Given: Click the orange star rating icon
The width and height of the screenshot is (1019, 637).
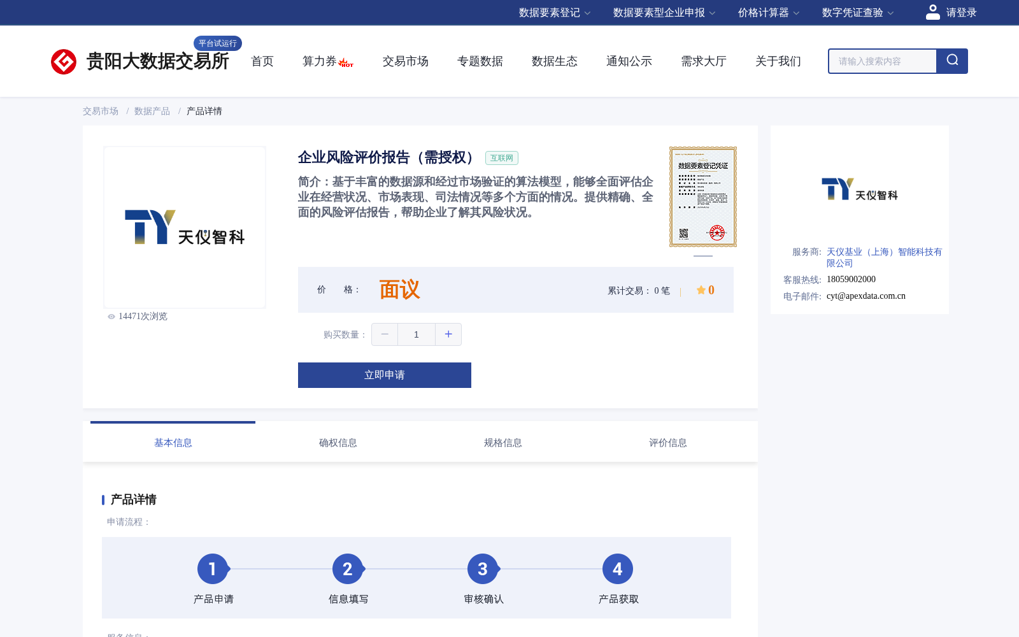Looking at the screenshot, I should 701,290.
